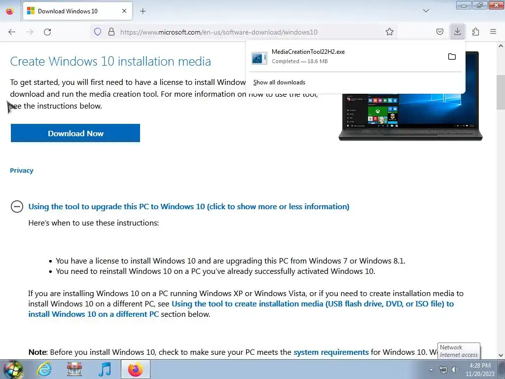Go back to the previous page

coord(12,32)
